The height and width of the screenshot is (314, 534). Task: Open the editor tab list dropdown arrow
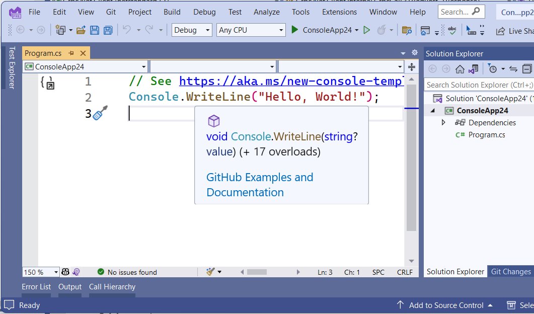click(403, 53)
